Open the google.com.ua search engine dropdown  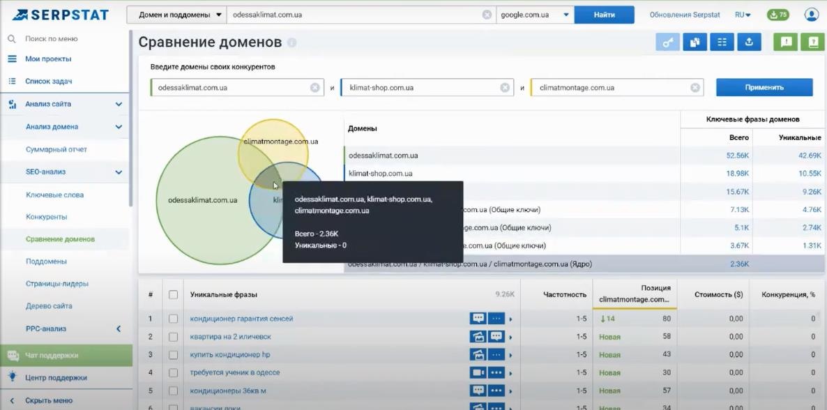536,15
